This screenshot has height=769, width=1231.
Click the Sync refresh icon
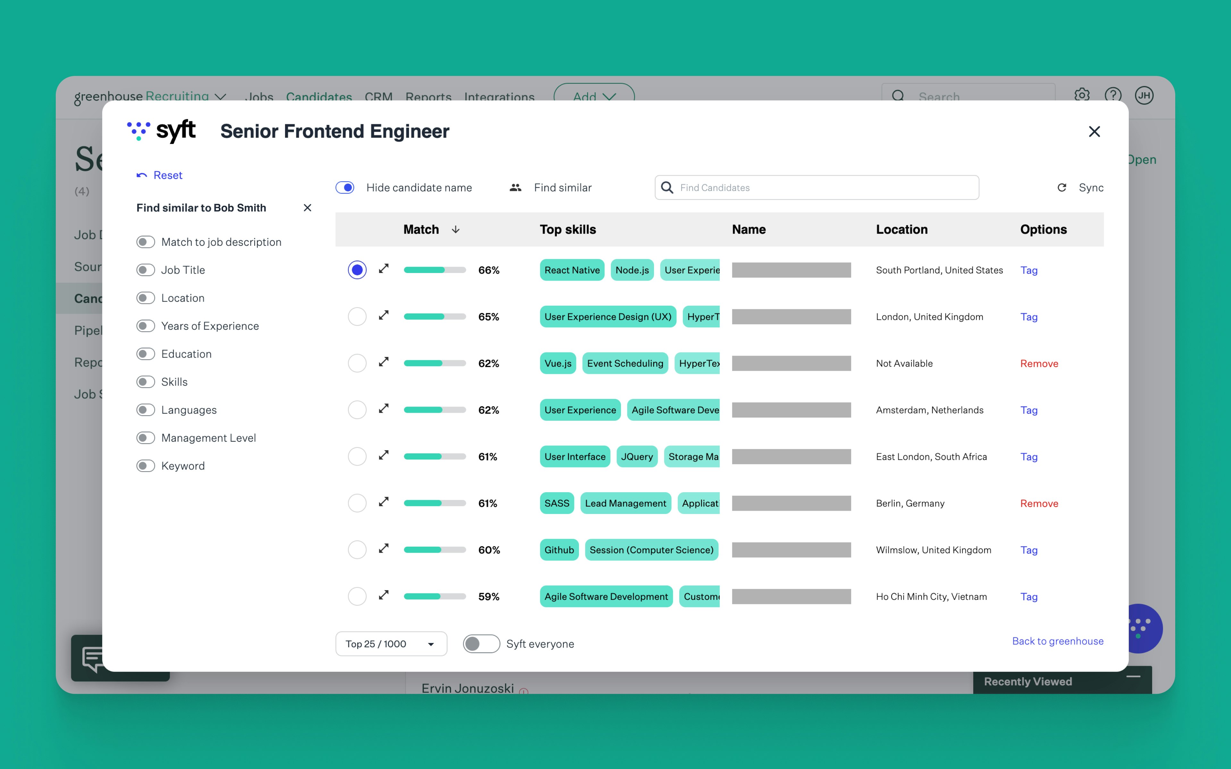point(1062,188)
